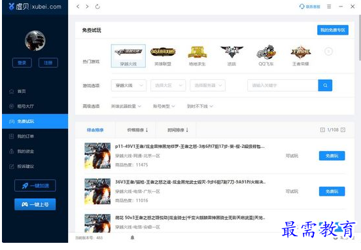Select the QQ飞车 game icon

pos(266,56)
